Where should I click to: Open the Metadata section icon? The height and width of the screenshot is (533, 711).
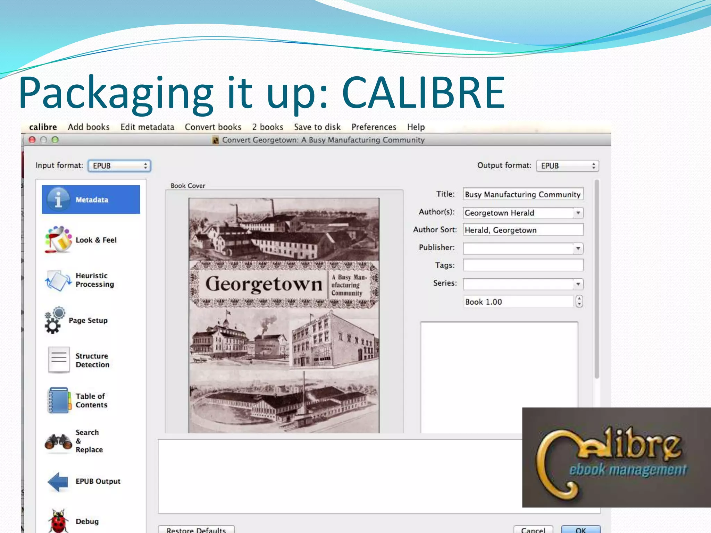(58, 199)
